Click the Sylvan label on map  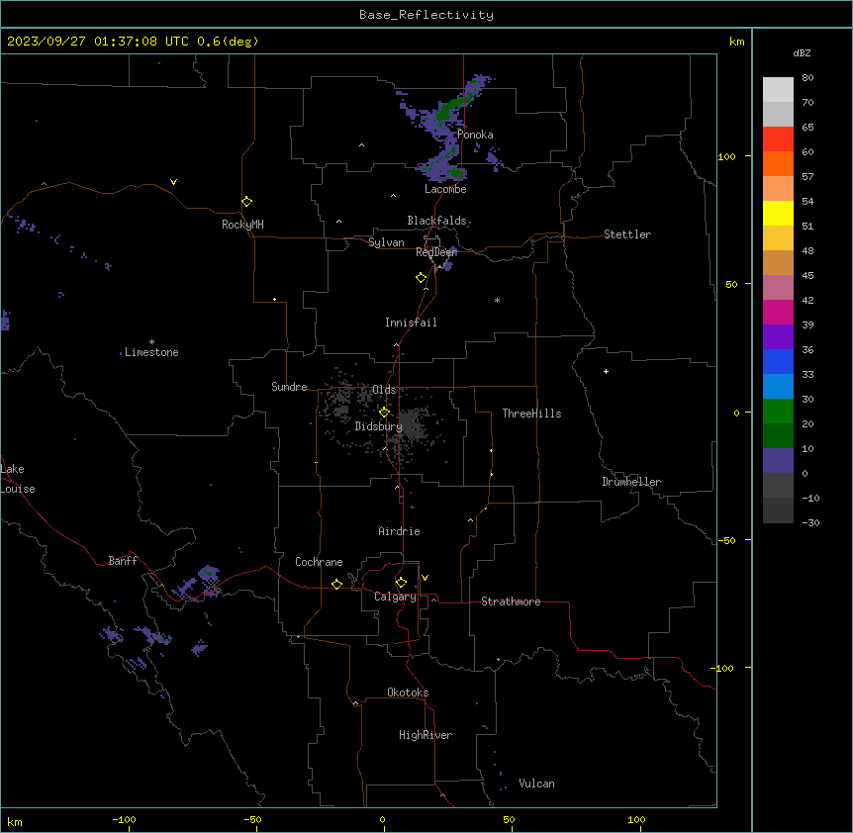386,242
